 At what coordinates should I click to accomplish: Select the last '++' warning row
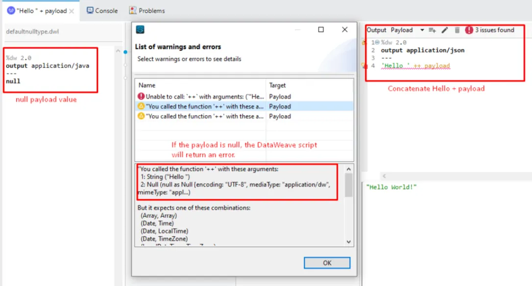click(x=244, y=116)
